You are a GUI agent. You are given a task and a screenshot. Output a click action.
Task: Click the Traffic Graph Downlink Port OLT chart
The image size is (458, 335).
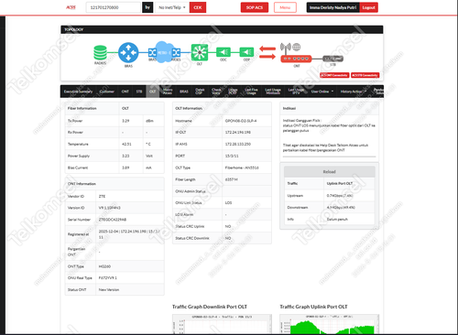click(222, 324)
